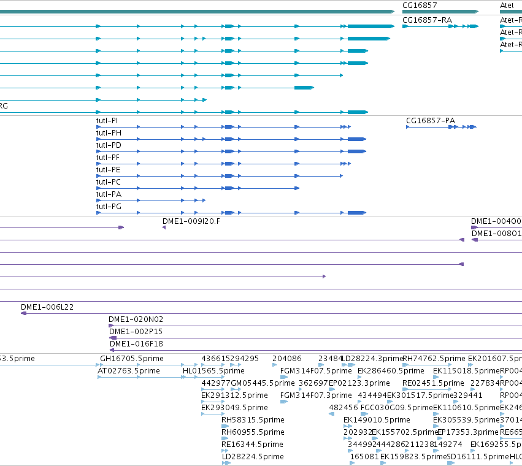Open the LD28224.5prime EST label

253,457
